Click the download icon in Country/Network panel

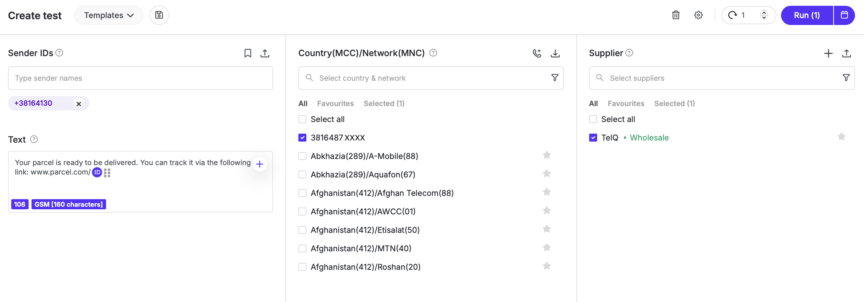tap(555, 53)
